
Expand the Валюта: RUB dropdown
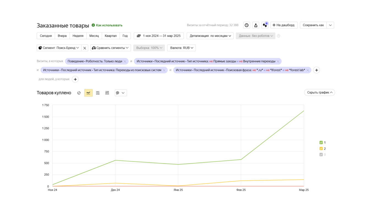[181, 48]
